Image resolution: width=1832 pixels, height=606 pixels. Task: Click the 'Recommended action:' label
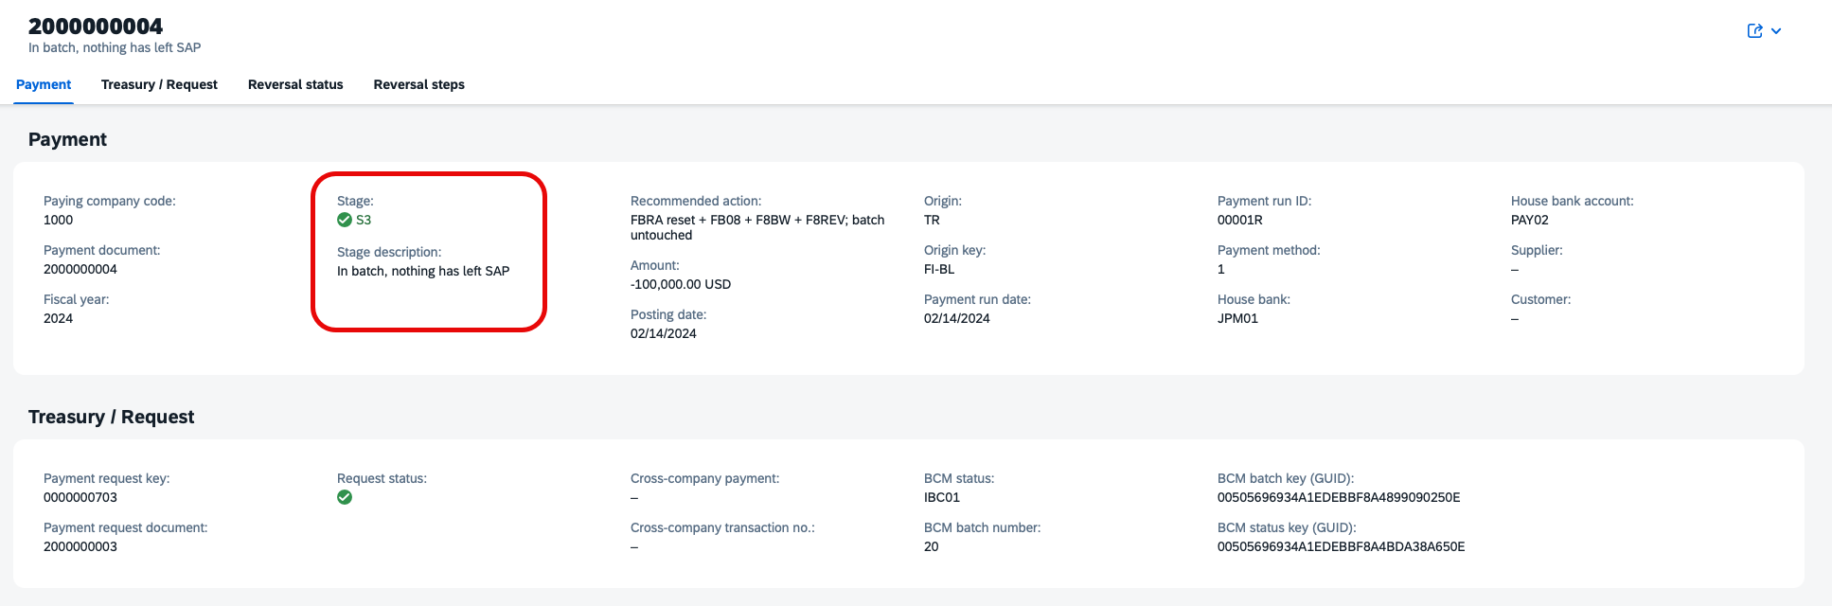[x=696, y=201]
